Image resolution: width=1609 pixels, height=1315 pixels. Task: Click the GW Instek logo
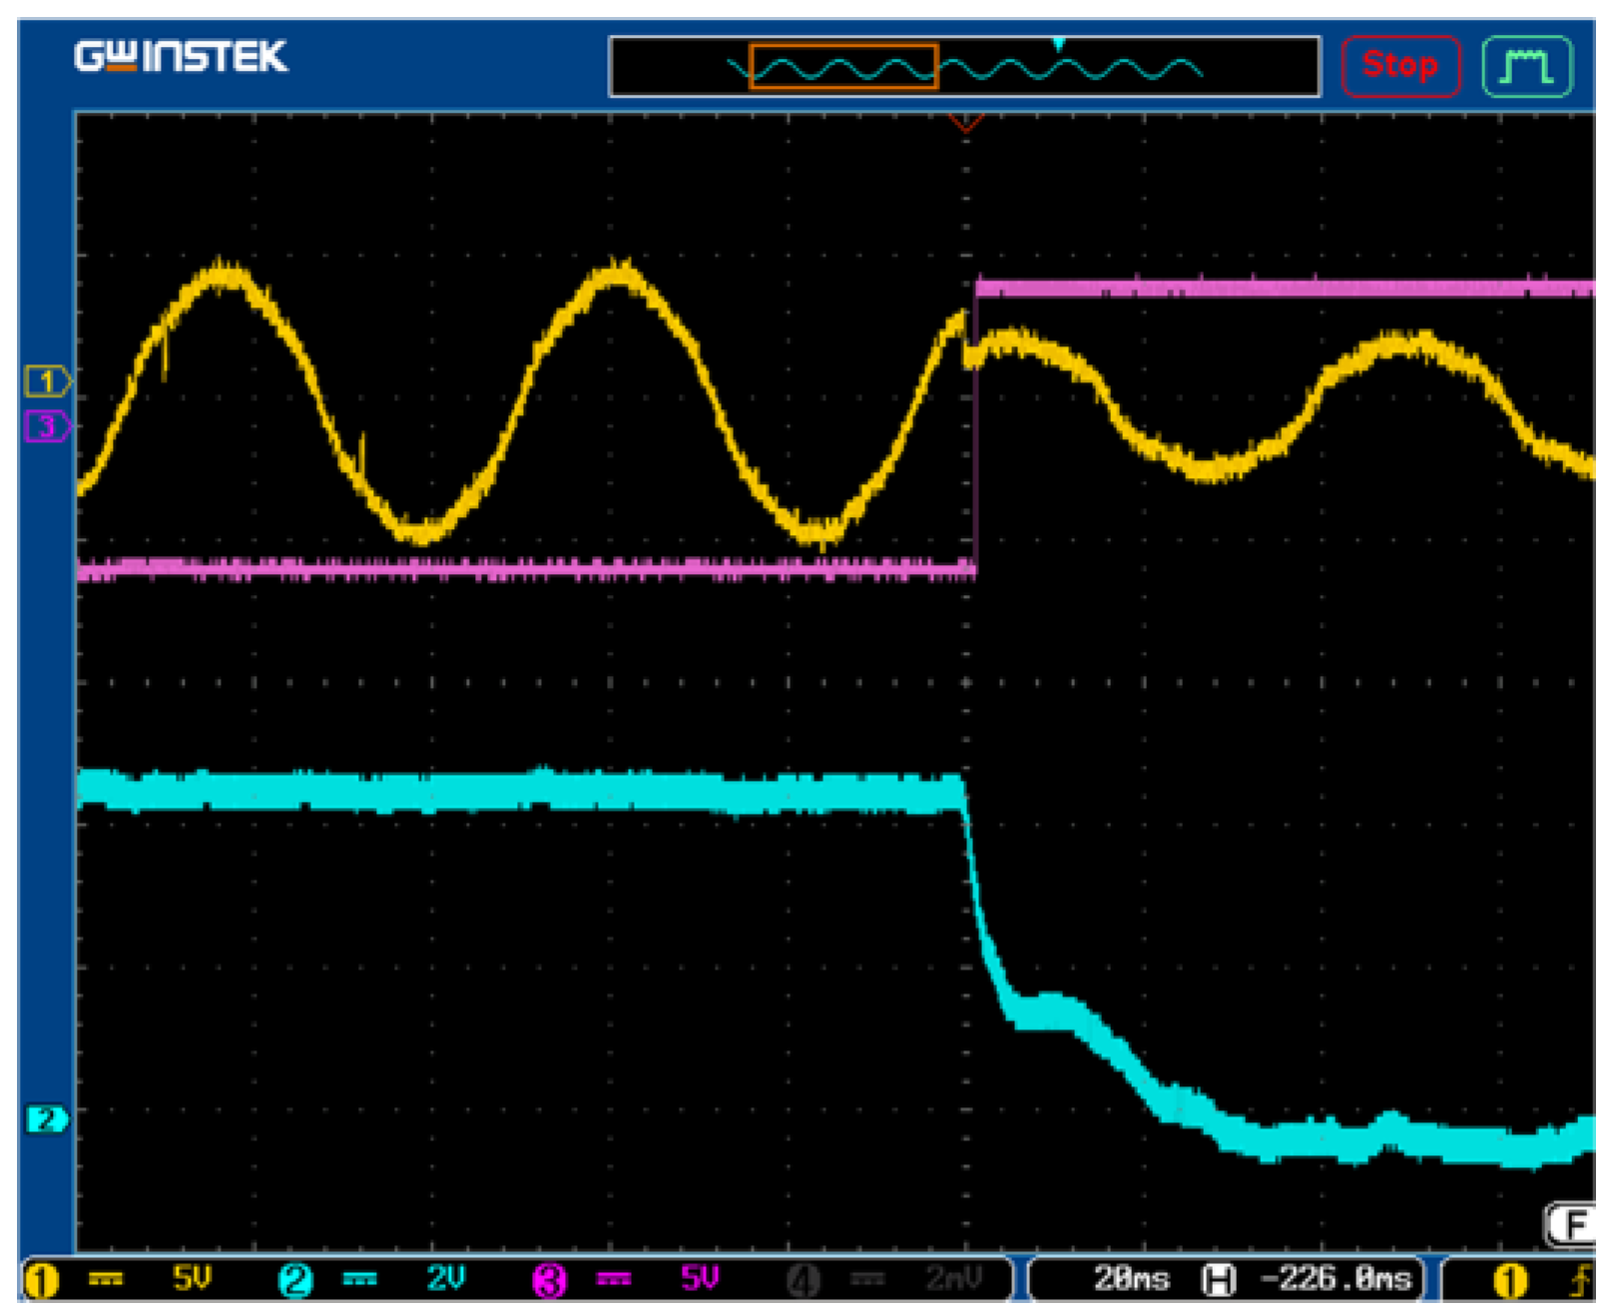pos(181,57)
